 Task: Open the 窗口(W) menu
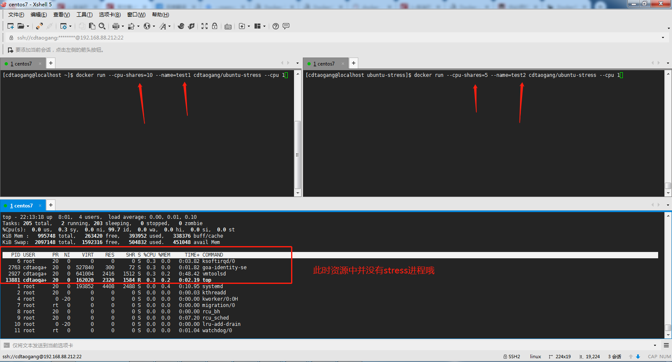point(136,15)
